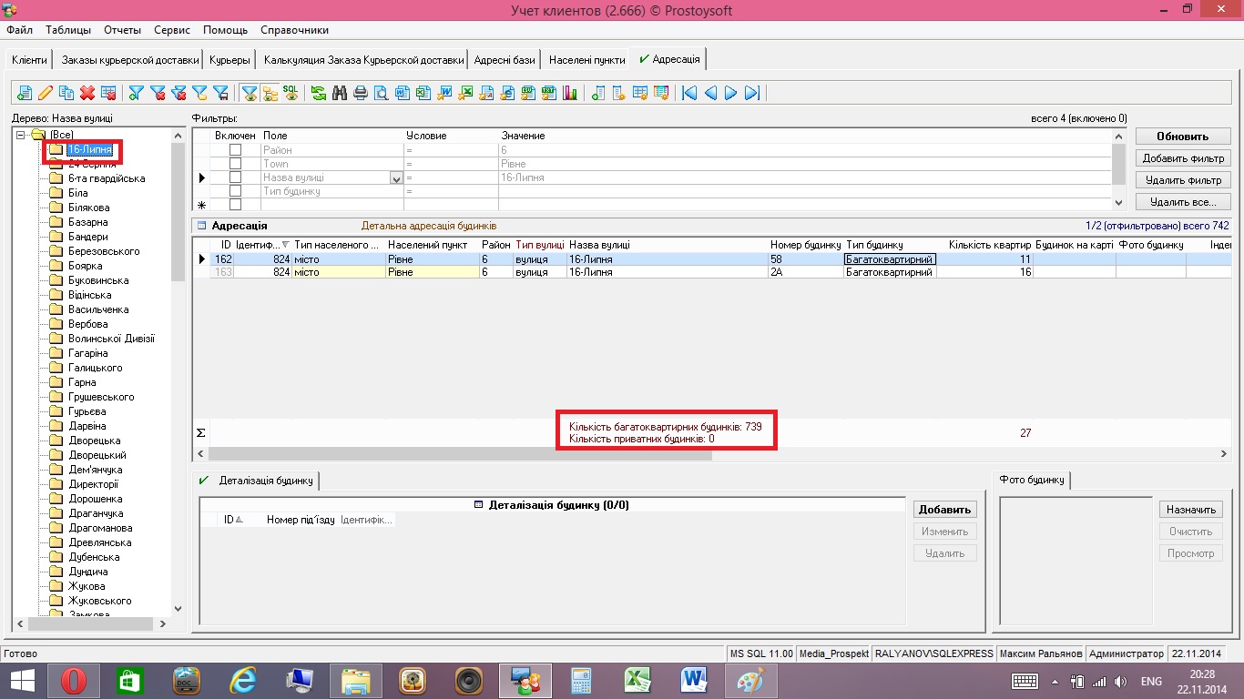The width and height of the screenshot is (1244, 699).
Task: Enable the Town filter checkbox
Action: pos(235,164)
